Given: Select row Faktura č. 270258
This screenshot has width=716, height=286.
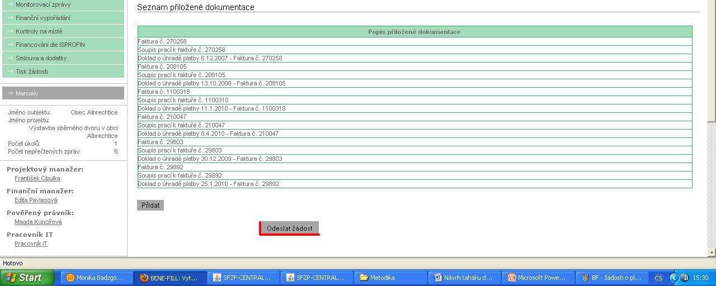Looking at the screenshot, I should coord(414,41).
